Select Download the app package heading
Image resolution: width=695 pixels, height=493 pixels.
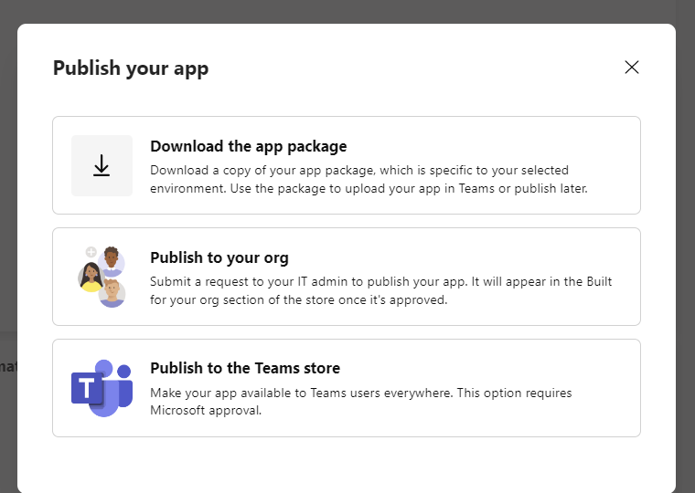click(248, 146)
